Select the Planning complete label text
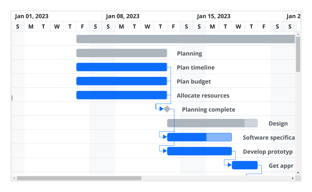This screenshot has width=312, height=192. coord(208,109)
